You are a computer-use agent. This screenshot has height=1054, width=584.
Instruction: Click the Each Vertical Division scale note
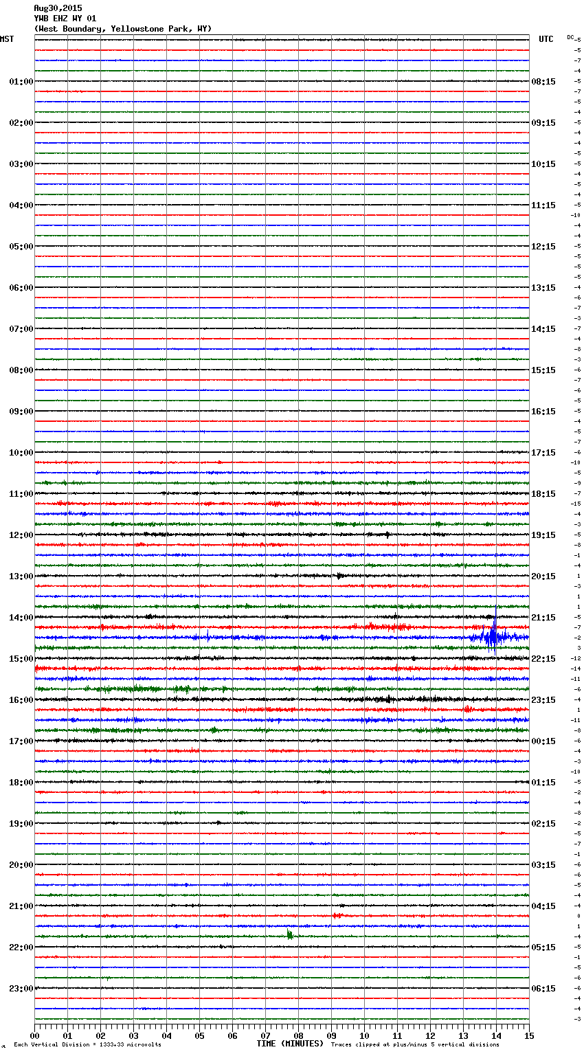[x=87, y=1045]
